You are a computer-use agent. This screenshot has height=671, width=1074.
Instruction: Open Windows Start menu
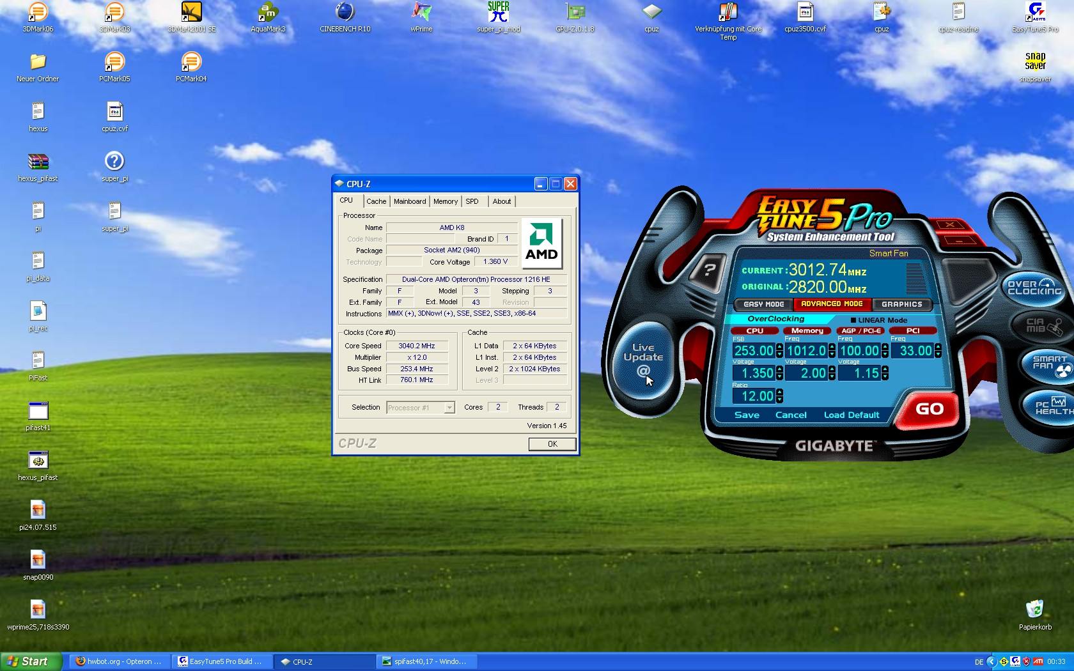pyautogui.click(x=31, y=661)
